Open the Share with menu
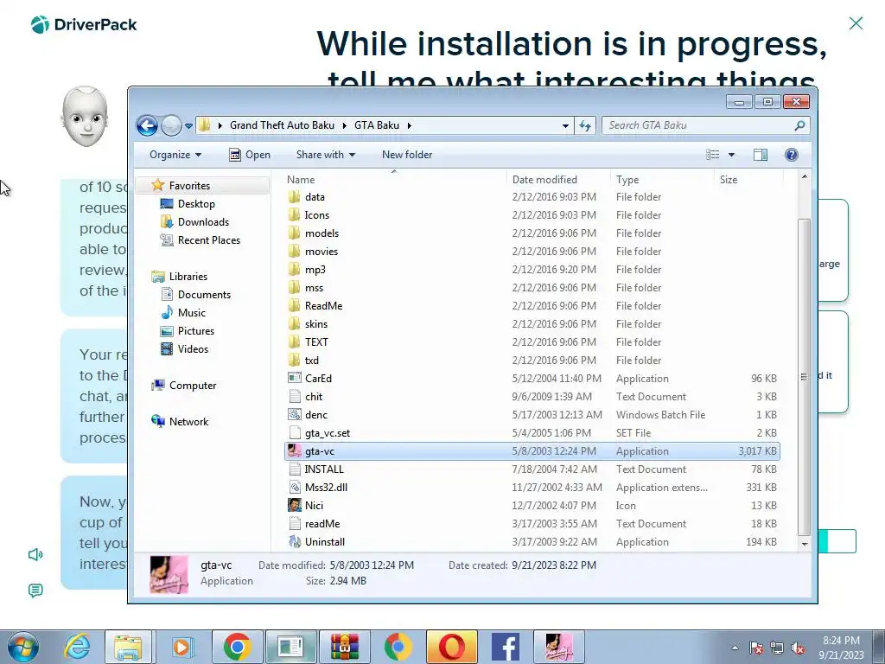885x664 pixels. [326, 155]
